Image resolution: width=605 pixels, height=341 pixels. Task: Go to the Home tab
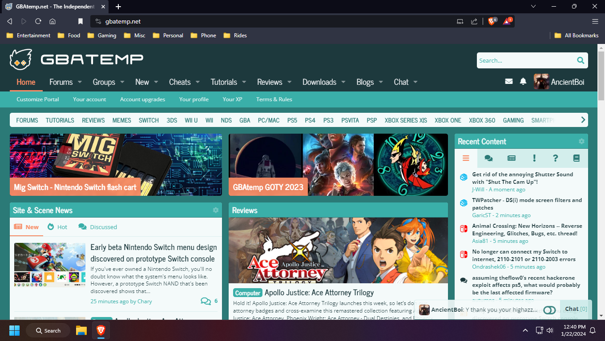[26, 82]
